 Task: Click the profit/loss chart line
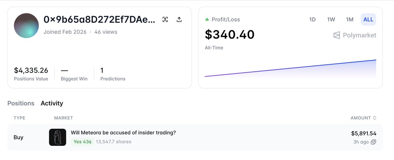(x=290, y=68)
